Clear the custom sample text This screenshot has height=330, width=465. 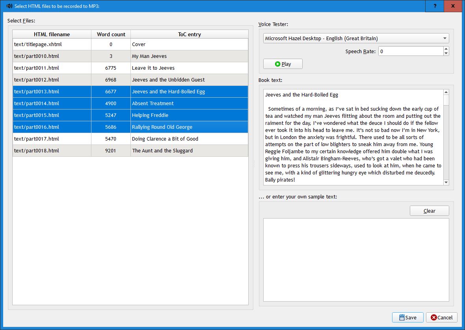pyautogui.click(x=429, y=211)
